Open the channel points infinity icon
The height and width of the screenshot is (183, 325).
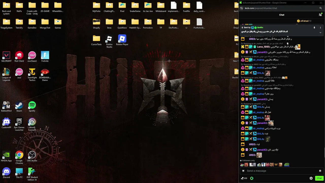click(244, 178)
